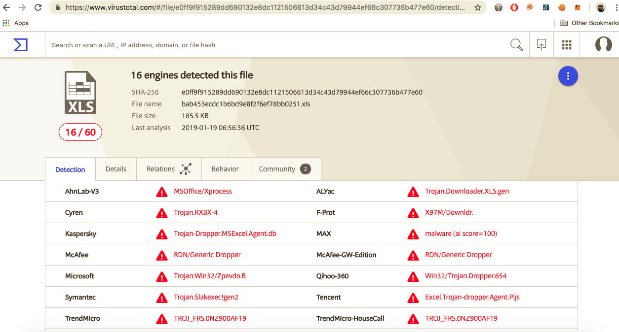The image size is (619, 332).
Task: Click the warning icon for Qihoo-360
Action: [x=413, y=276]
